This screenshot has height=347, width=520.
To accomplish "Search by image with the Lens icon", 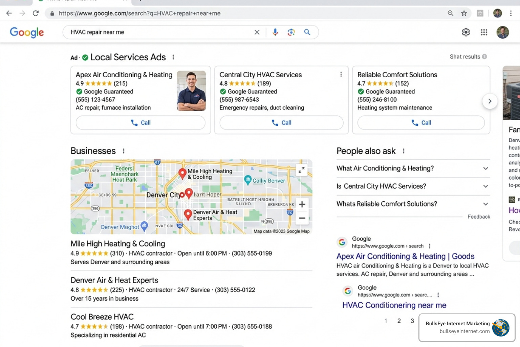I will pyautogui.click(x=291, y=32).
